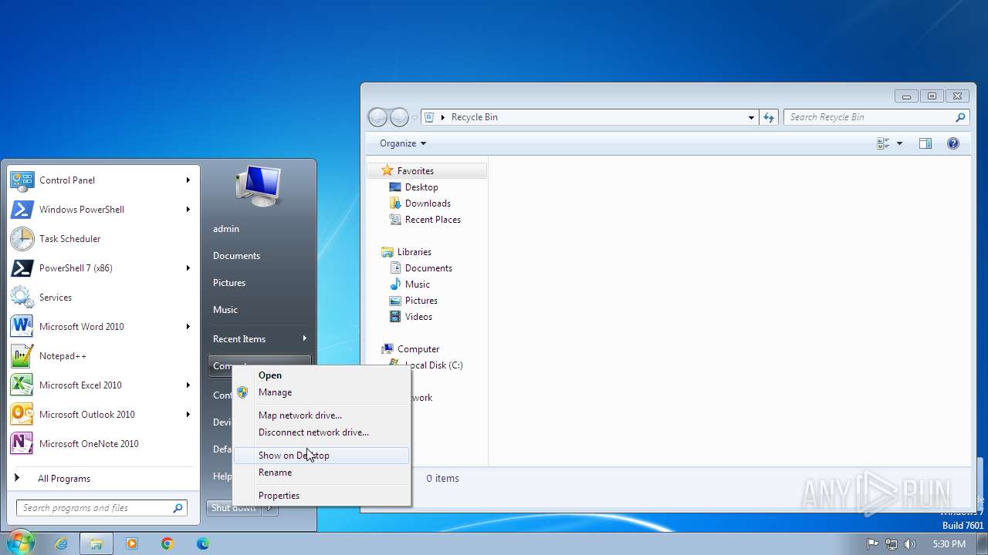Screen dimensions: 988x555
Task: Click the Change your view icon
Action: click(x=883, y=143)
